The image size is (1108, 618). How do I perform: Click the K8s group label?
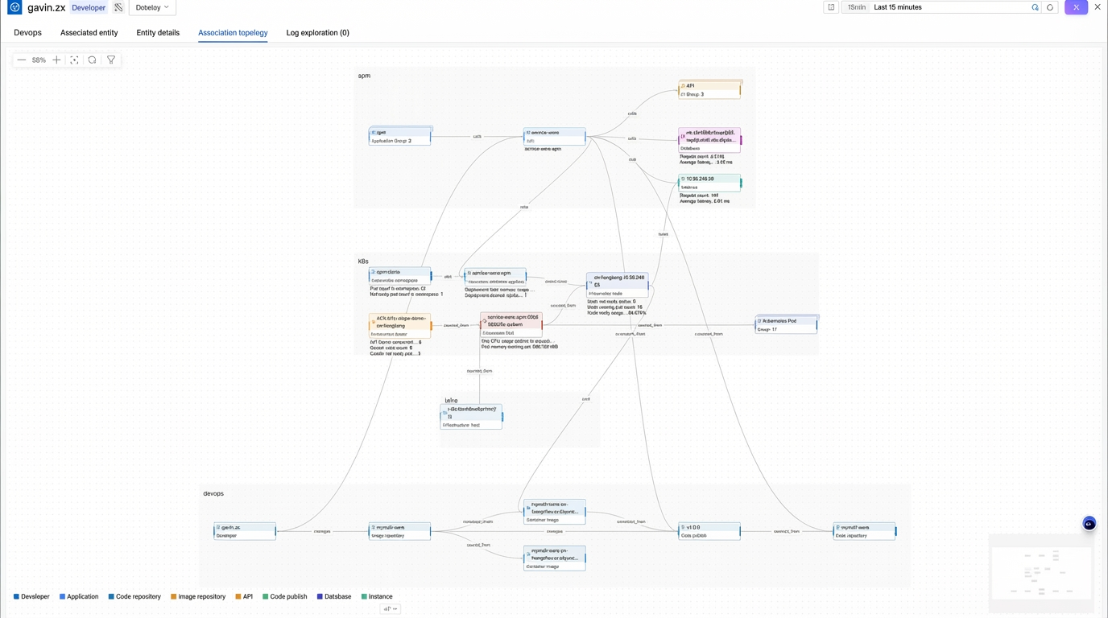(x=363, y=262)
